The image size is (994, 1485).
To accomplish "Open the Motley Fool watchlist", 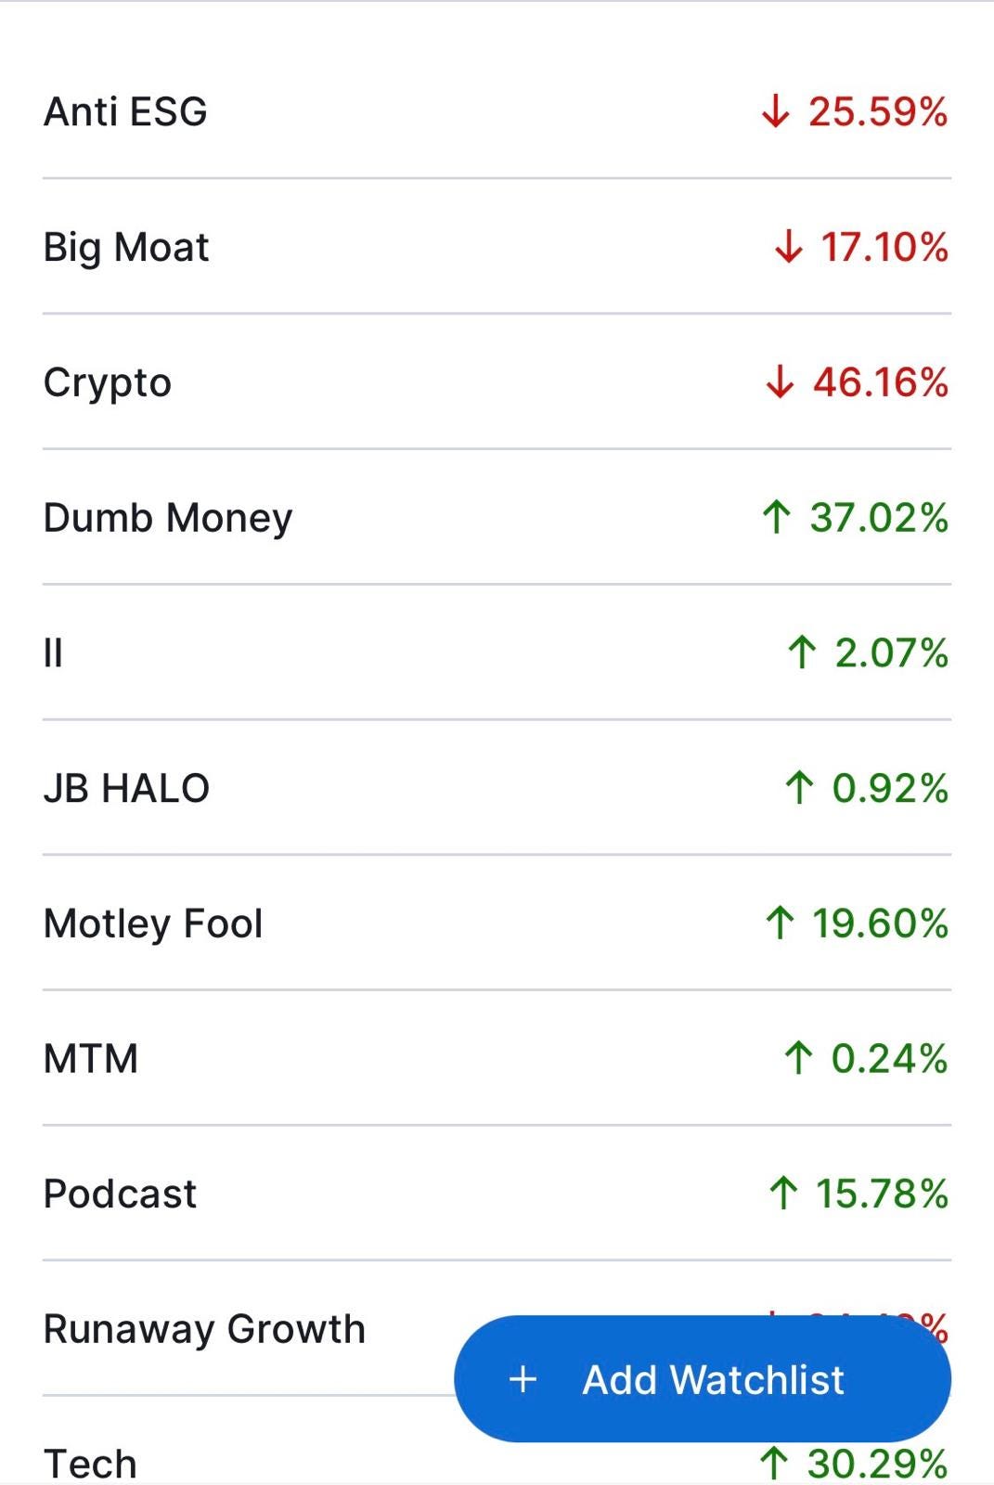I will point(497,923).
